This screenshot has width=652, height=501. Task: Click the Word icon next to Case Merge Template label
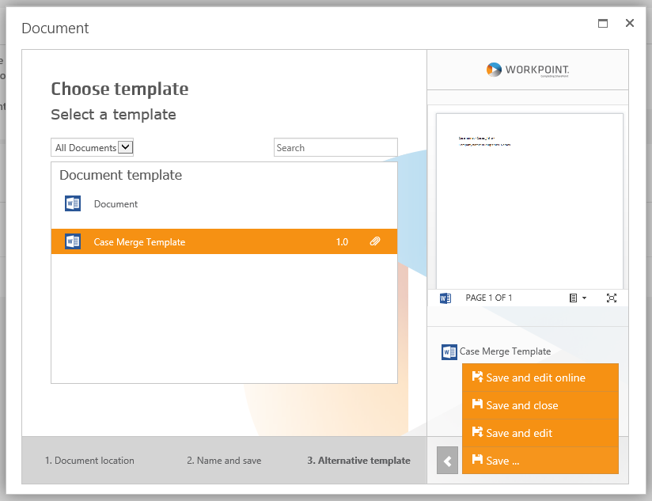click(x=449, y=352)
